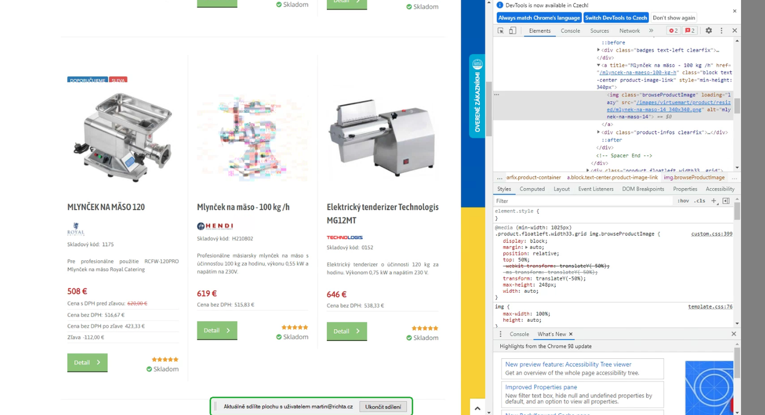
Task: Click the DOM node ellipsis actions icon
Action: (x=496, y=94)
